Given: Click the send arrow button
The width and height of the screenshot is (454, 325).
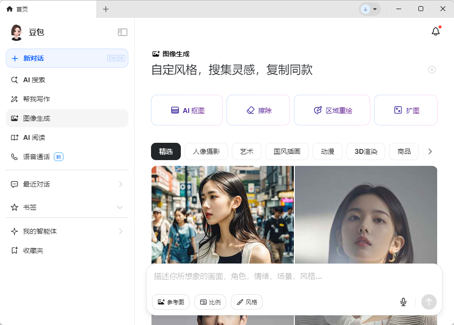Looking at the screenshot, I should click(429, 302).
